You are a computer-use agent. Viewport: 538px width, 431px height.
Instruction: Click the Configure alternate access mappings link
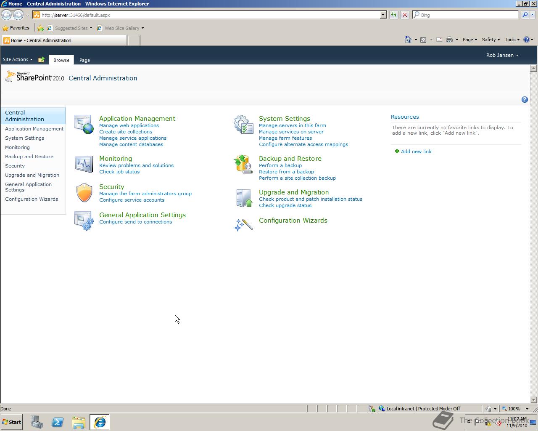(x=303, y=144)
